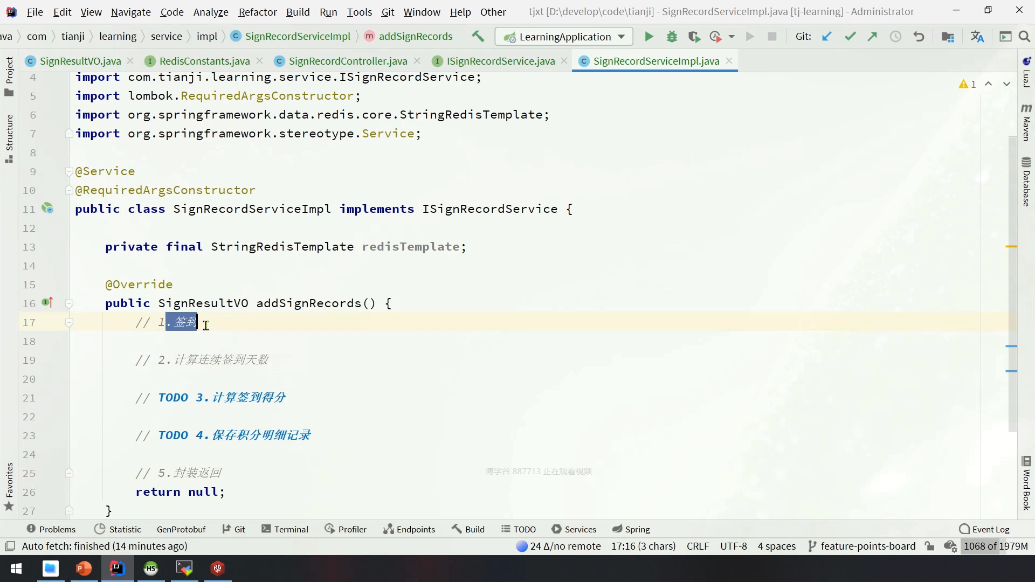The height and width of the screenshot is (582, 1035).
Task: Open the Refactor menu
Action: click(x=257, y=12)
